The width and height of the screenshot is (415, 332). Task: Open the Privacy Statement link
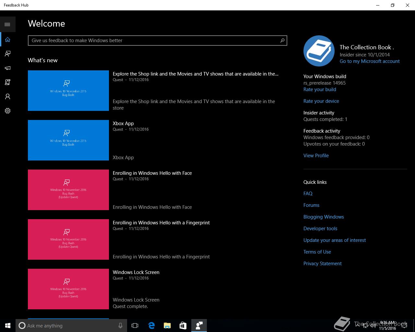pos(323,264)
